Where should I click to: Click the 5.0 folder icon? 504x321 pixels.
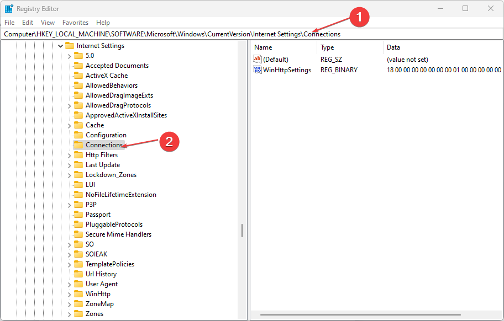click(78, 56)
